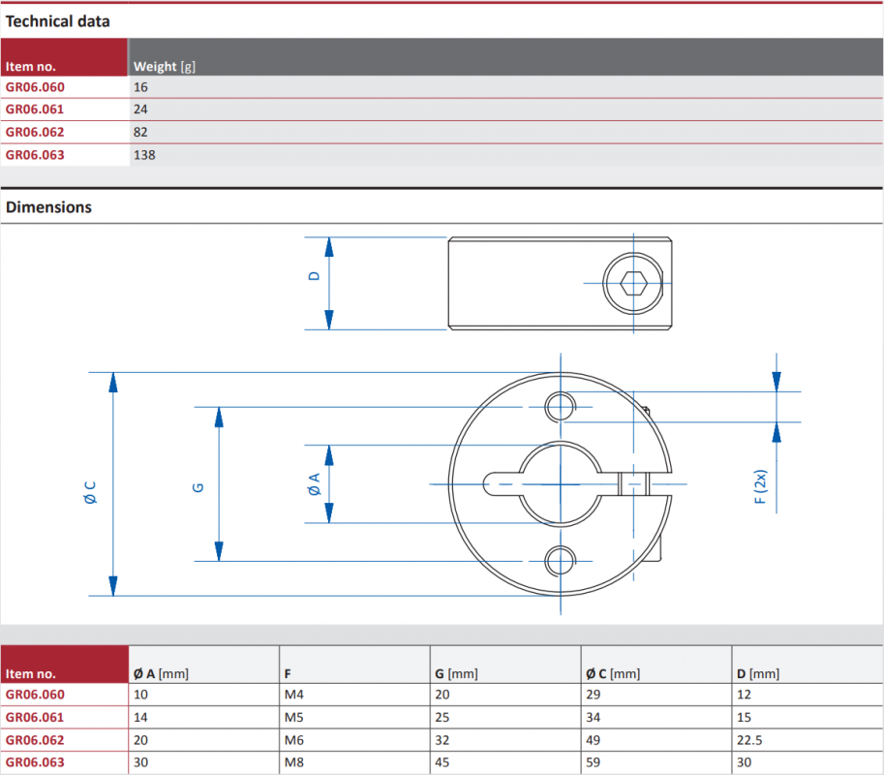Select the "Ø C [mm]" column header

click(x=613, y=673)
